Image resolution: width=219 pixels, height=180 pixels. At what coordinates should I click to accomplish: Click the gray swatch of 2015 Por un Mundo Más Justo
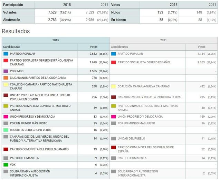click(6, 123)
